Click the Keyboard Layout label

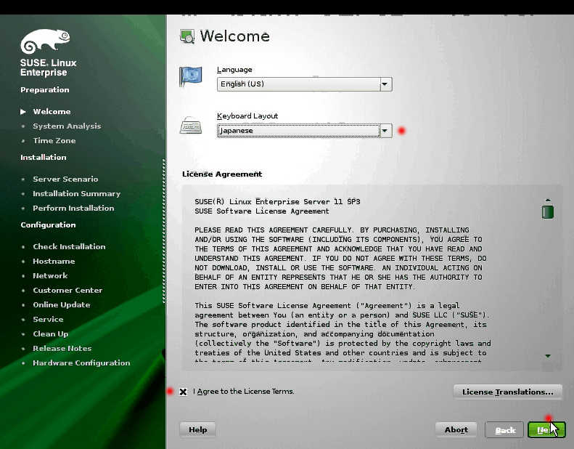coord(247,116)
